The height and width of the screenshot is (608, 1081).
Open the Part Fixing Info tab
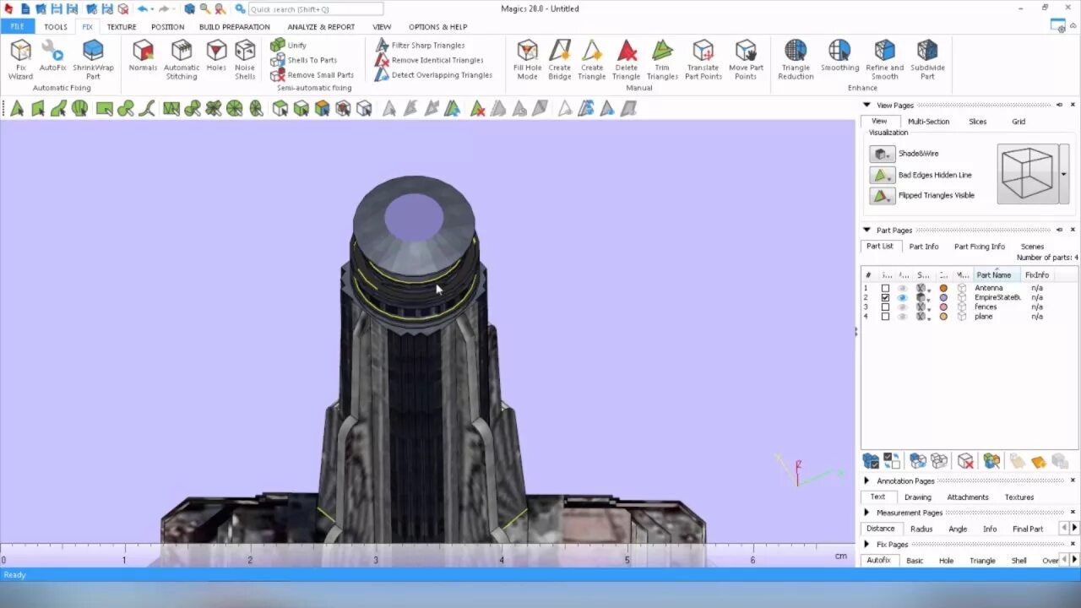point(980,247)
